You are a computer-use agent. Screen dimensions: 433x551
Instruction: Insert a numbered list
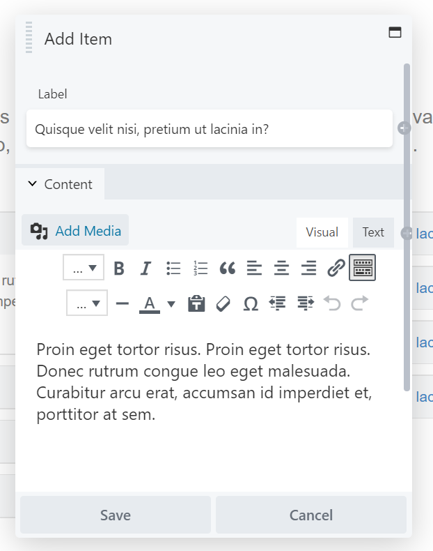pyautogui.click(x=200, y=269)
